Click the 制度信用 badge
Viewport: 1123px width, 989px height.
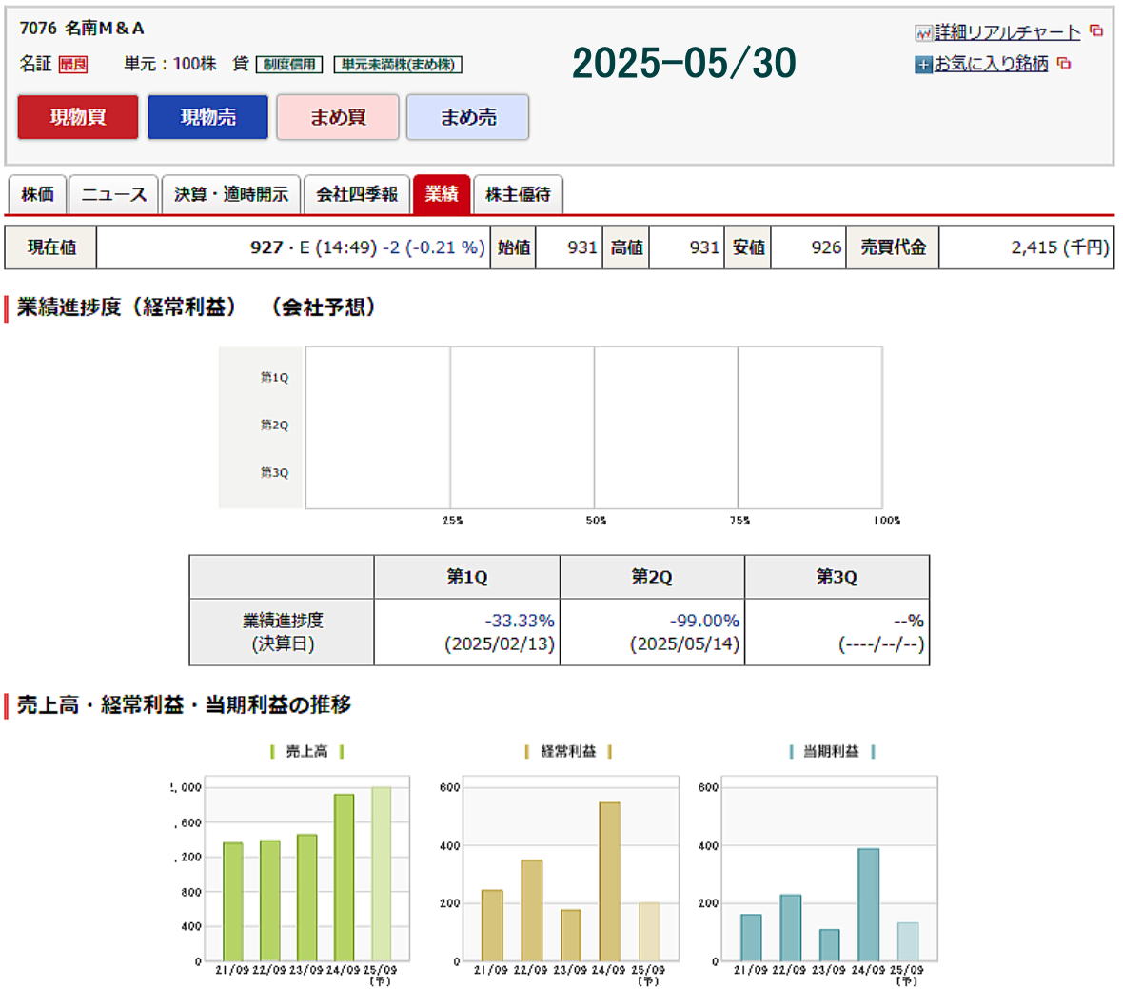coord(289,65)
